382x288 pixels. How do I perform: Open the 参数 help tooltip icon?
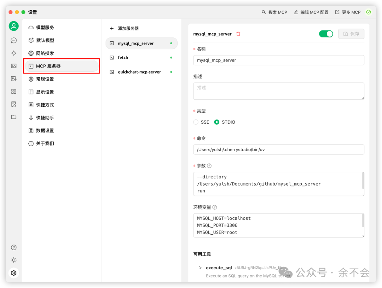click(x=209, y=165)
